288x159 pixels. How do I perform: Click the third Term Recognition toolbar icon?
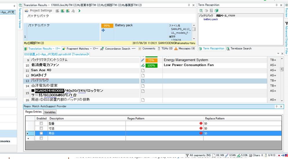click(x=211, y=11)
